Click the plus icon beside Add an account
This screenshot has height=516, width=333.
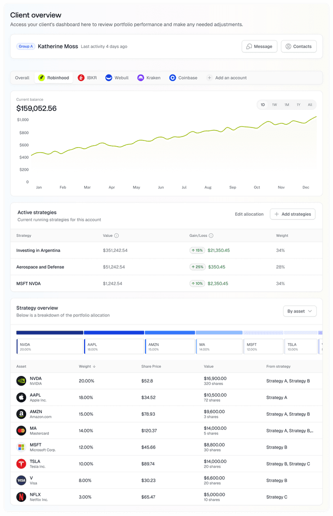209,78
